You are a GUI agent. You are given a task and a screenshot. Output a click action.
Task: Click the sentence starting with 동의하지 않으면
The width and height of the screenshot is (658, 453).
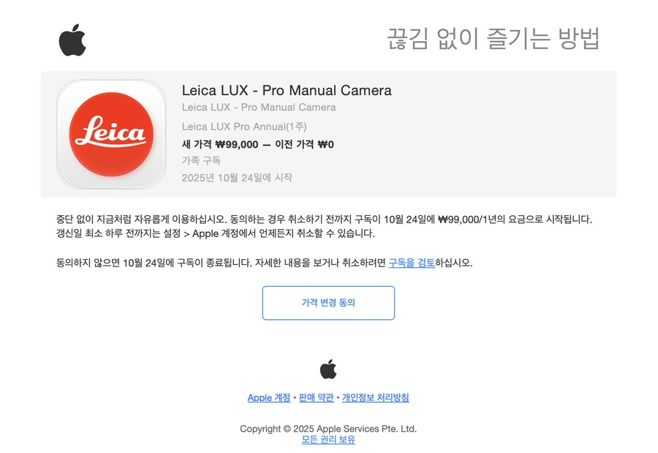[265, 263]
